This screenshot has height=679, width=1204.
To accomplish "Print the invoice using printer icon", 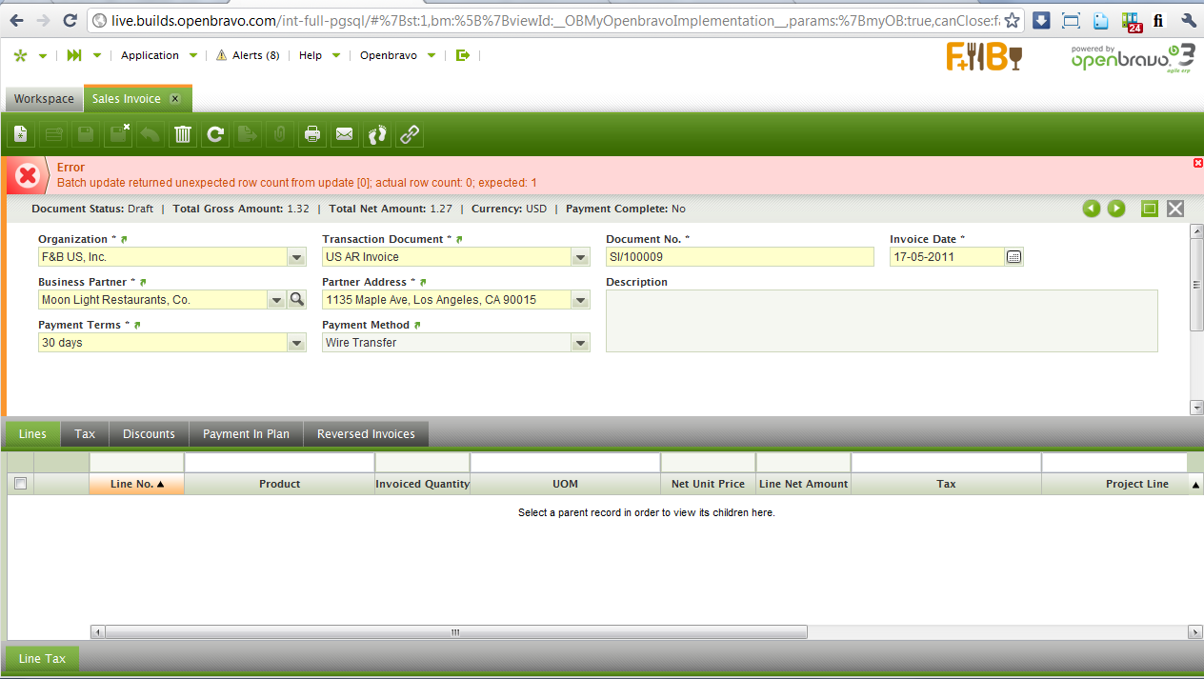I will 311,135.
